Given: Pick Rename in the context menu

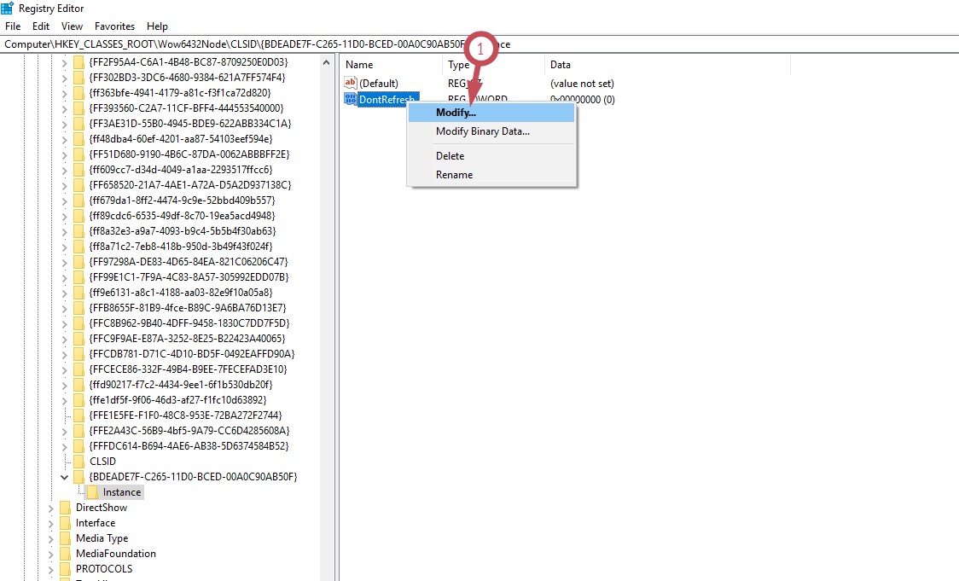Looking at the screenshot, I should tap(454, 175).
